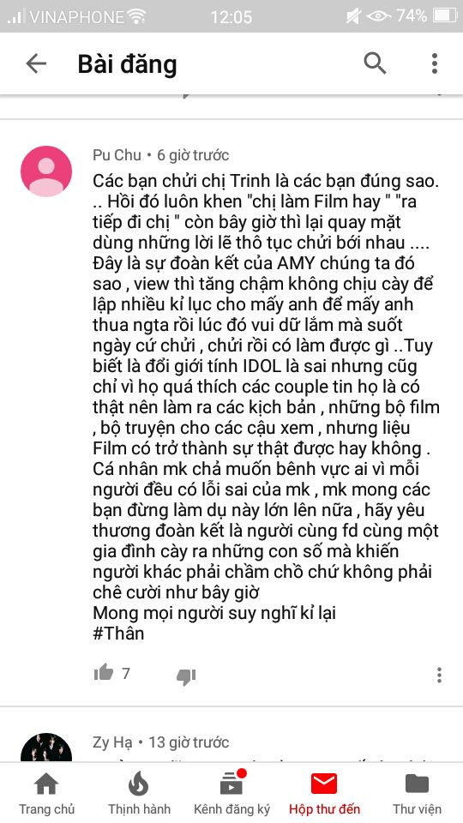
Task: Tap the like count number 7
Action: pyautogui.click(x=126, y=674)
